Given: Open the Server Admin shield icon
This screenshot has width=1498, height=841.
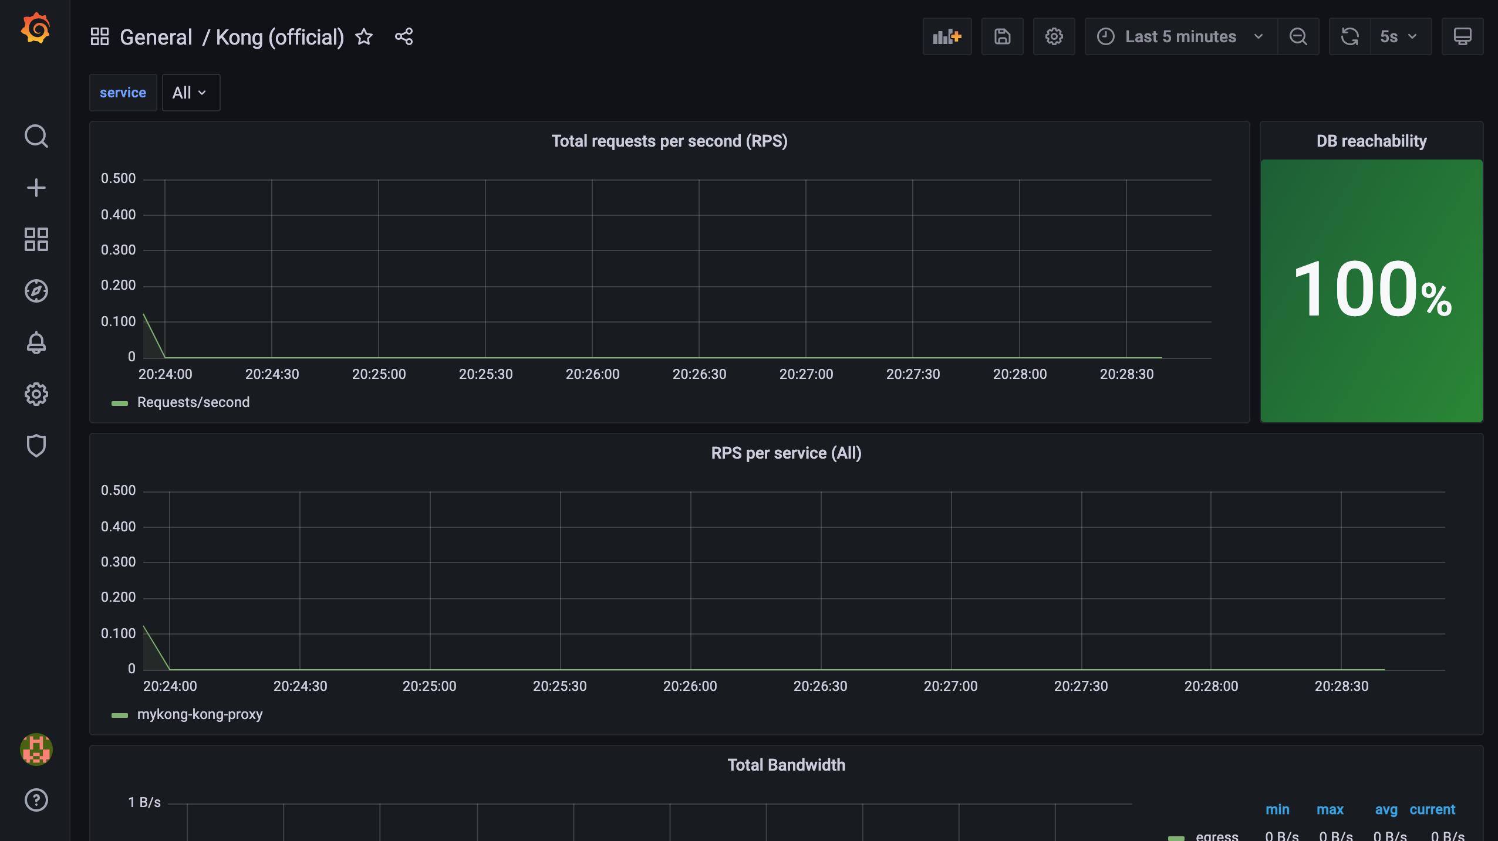Looking at the screenshot, I should [x=36, y=446].
